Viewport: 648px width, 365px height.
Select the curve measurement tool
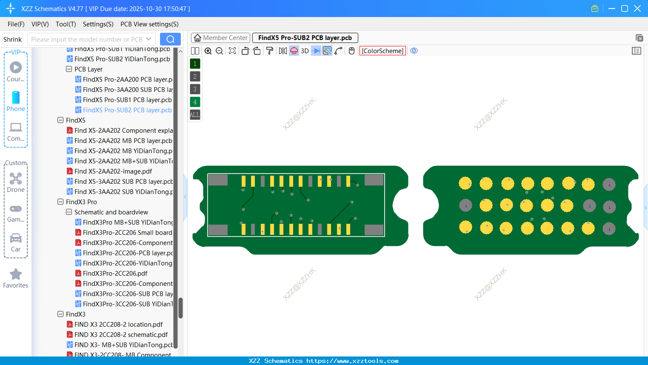coord(338,51)
